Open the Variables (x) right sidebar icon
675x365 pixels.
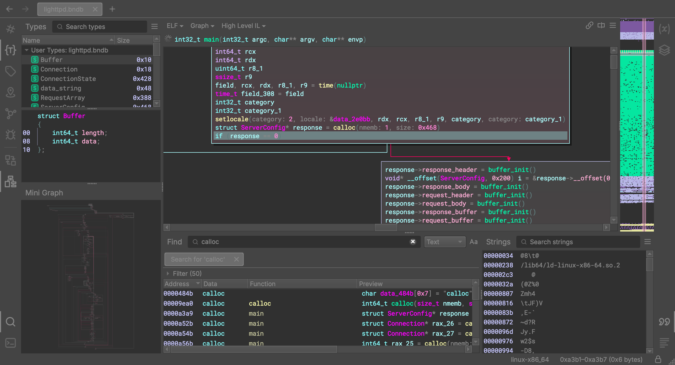pos(664,29)
